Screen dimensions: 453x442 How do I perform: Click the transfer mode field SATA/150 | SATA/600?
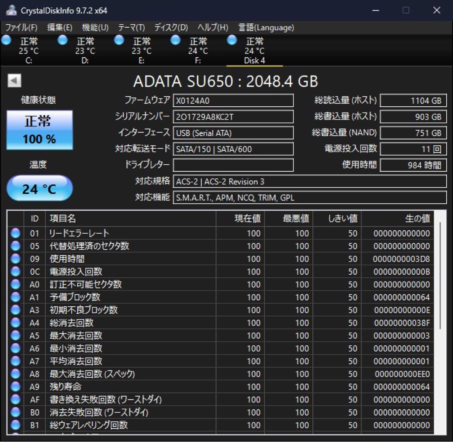(233, 149)
